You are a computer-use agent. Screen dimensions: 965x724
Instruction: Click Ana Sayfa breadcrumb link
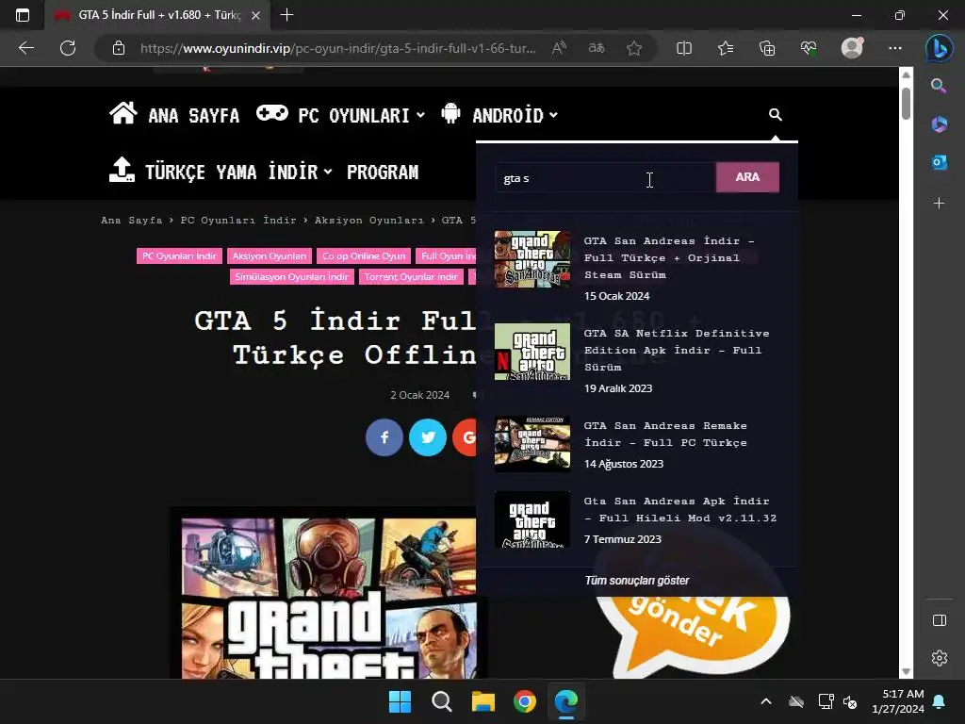click(132, 220)
